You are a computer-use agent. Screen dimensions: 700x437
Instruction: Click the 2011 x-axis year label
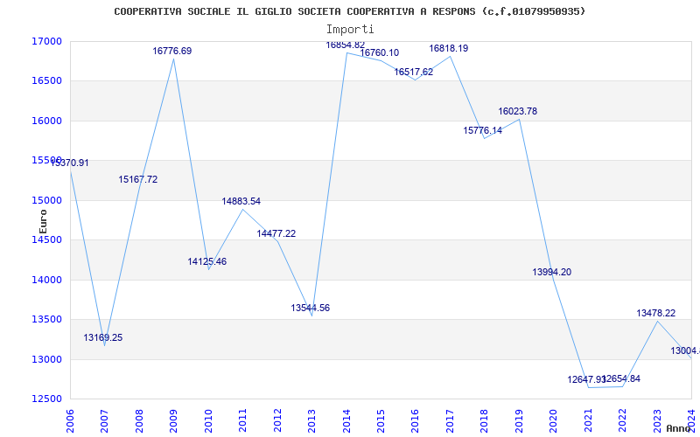(x=243, y=420)
